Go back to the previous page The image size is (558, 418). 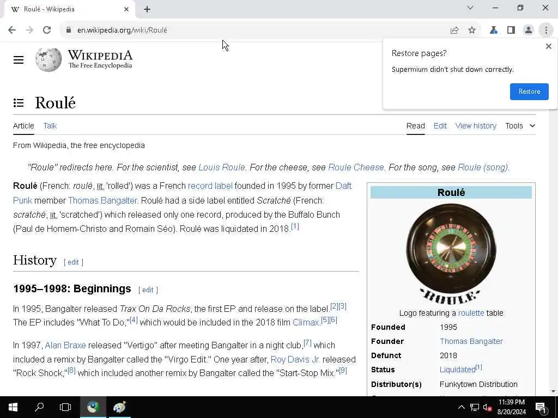pyautogui.click(x=12, y=30)
